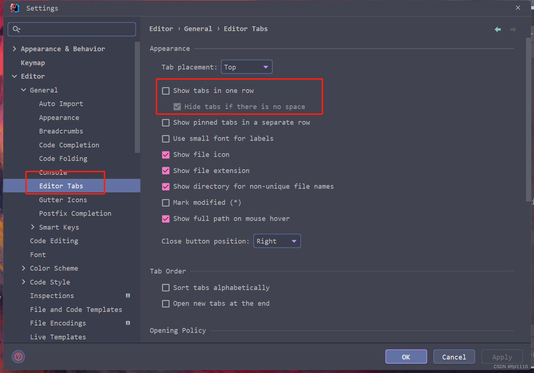Click the Cancel button

pyautogui.click(x=454, y=357)
